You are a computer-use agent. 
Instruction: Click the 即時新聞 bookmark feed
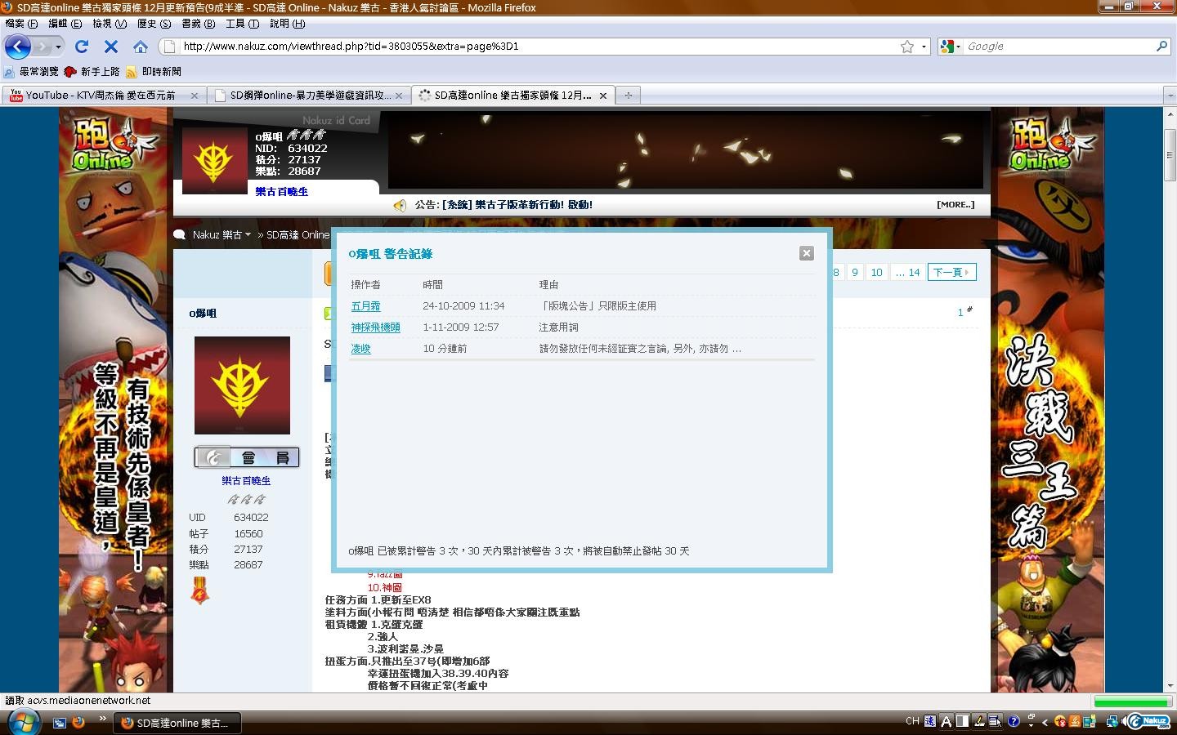click(x=154, y=72)
